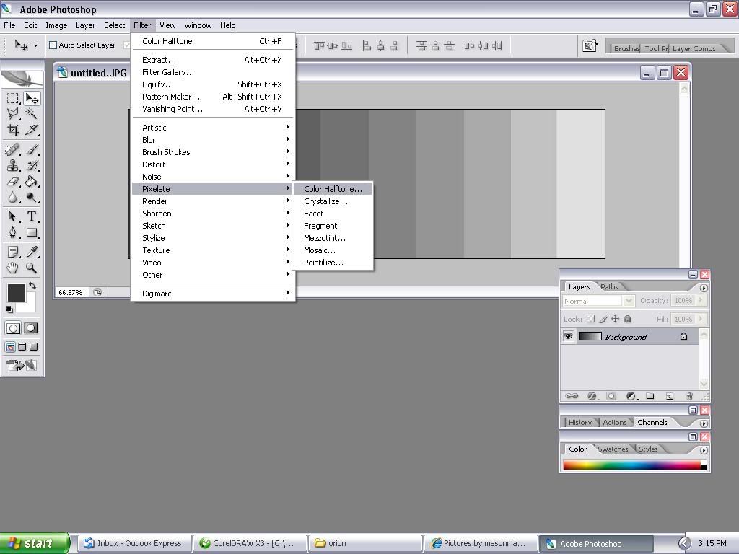Image resolution: width=739 pixels, height=554 pixels.
Task: Switch to Quick Mask mode
Action: (x=30, y=328)
